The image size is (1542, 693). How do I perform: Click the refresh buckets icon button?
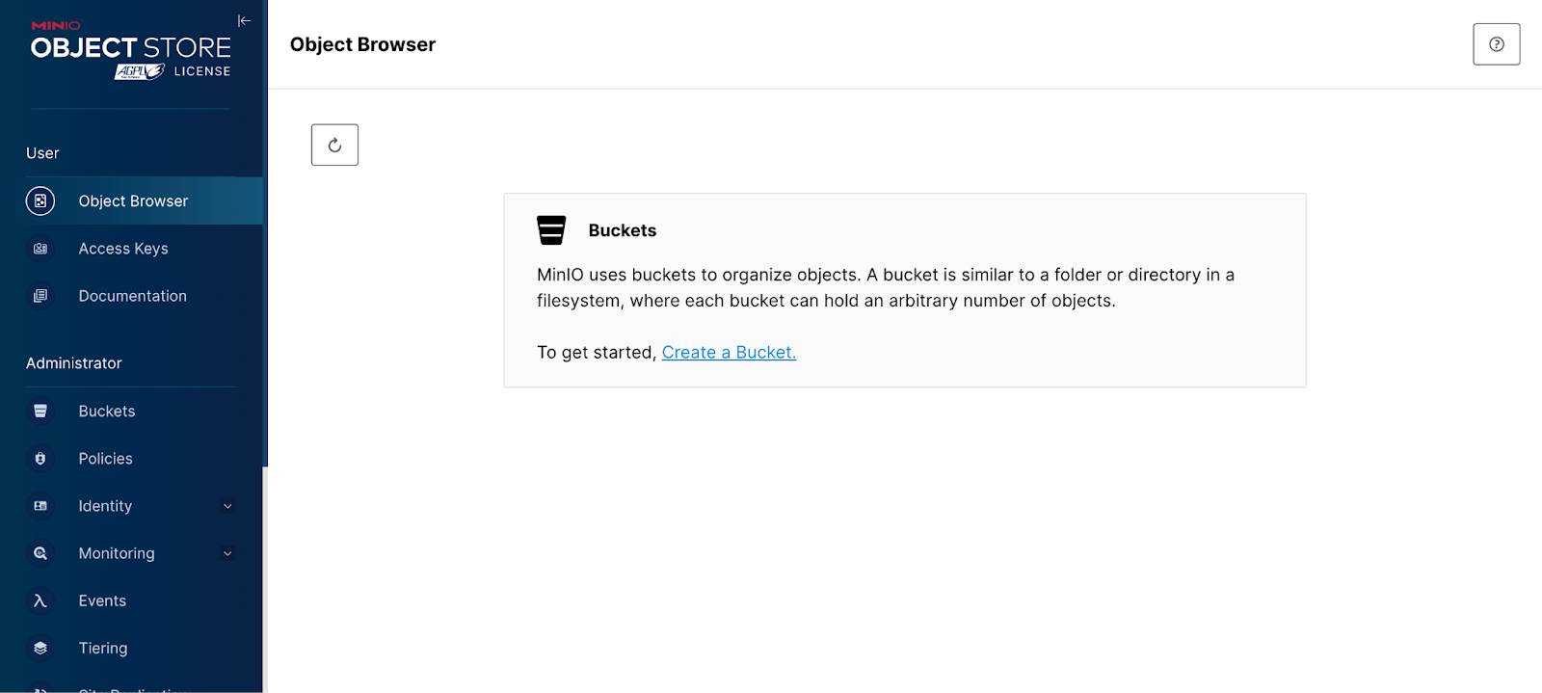pyautogui.click(x=334, y=146)
